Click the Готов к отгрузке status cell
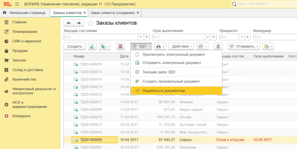The width and height of the screenshot is (297, 149). point(233,140)
